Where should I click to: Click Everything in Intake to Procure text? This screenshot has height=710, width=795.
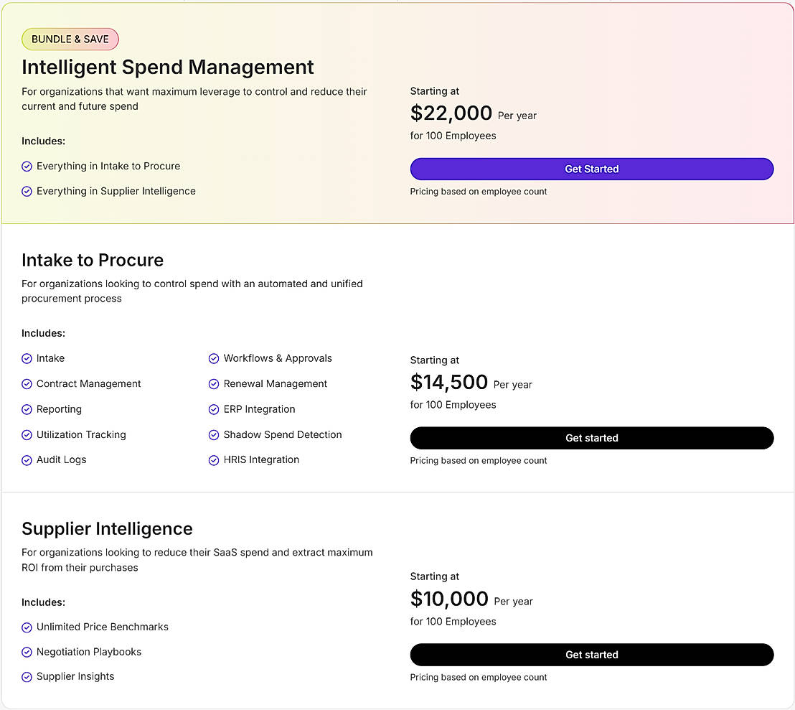tap(108, 166)
